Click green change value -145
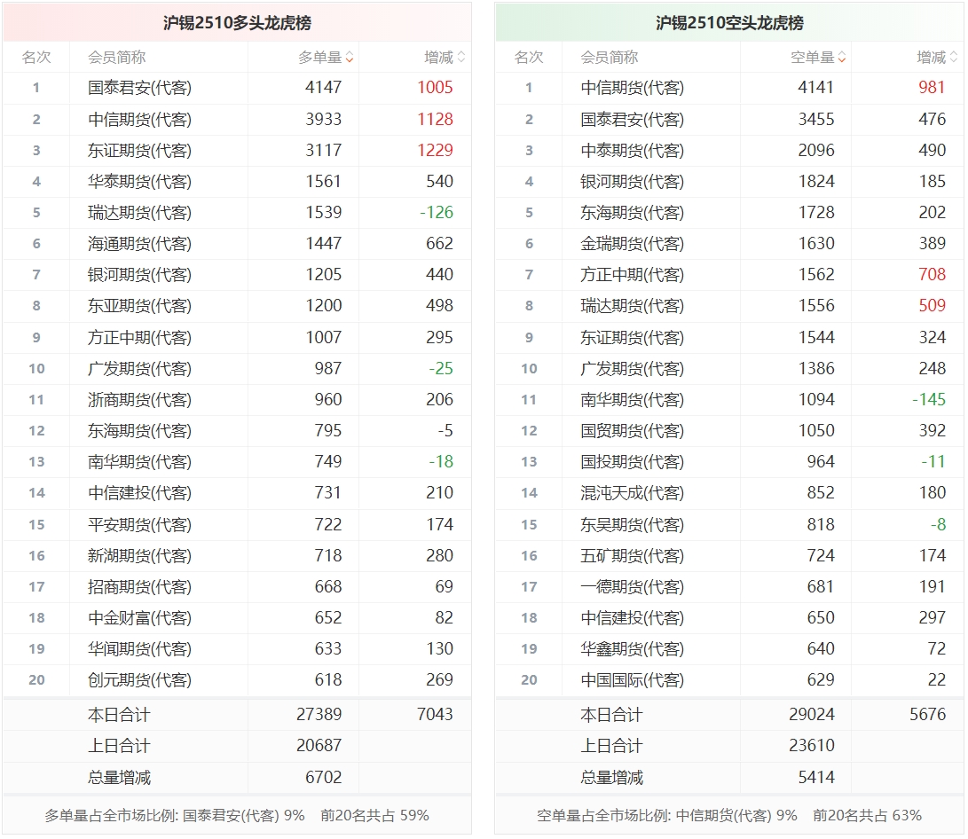 tap(929, 400)
